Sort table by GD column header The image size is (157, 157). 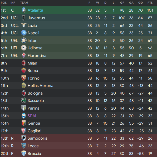click(x=140, y=3)
